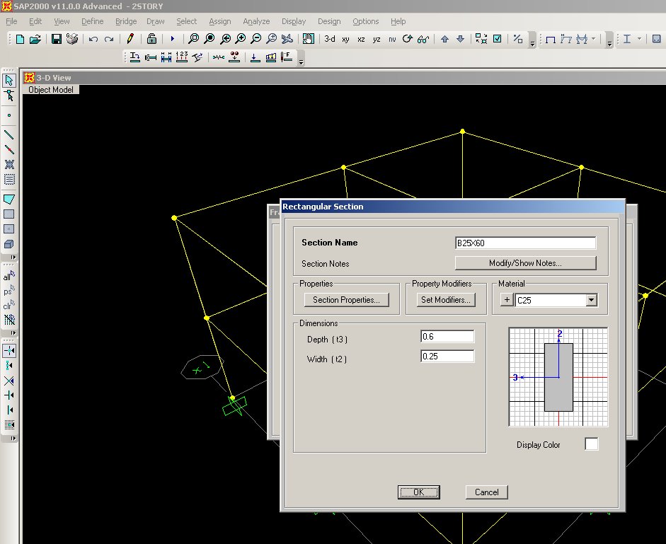Image resolution: width=666 pixels, height=544 pixels.
Task: Switch to the 3-d view
Action: tap(330, 39)
